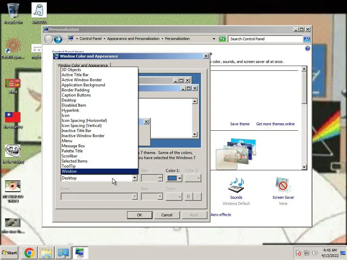The height and width of the screenshot is (260, 347).
Task: Choose 'Scrollbar' list entry
Action: coord(99,156)
